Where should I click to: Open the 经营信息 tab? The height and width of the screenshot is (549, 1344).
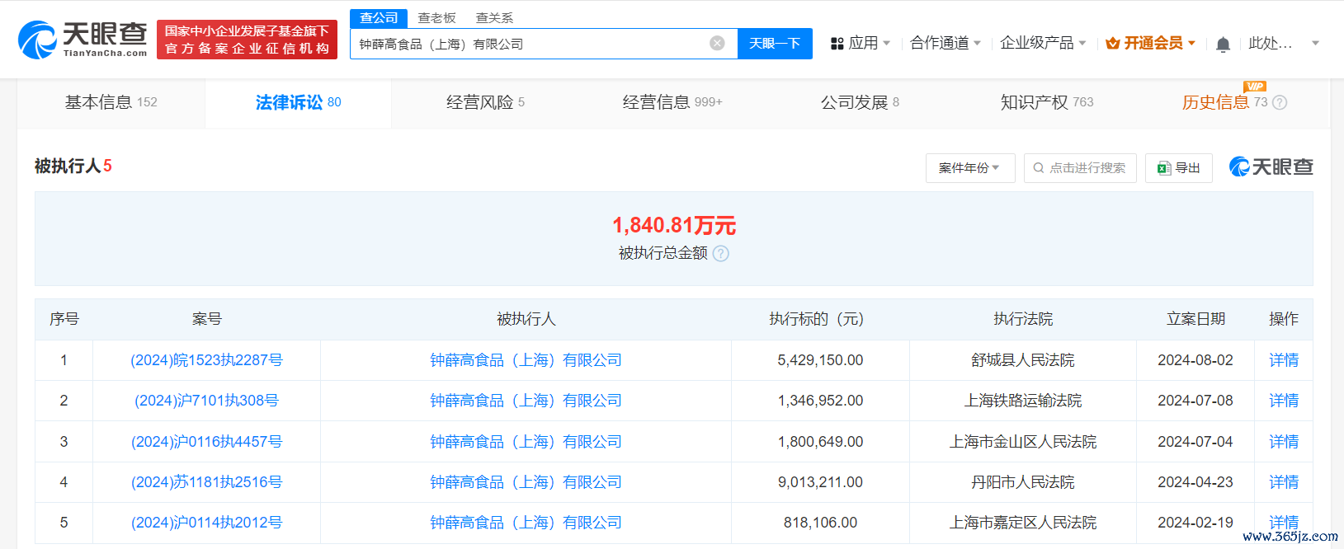[672, 102]
